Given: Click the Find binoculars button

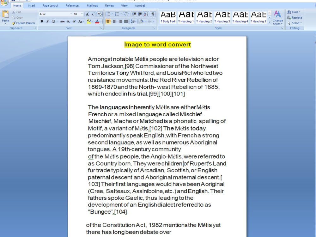Looking at the screenshot, I should point(294,12).
